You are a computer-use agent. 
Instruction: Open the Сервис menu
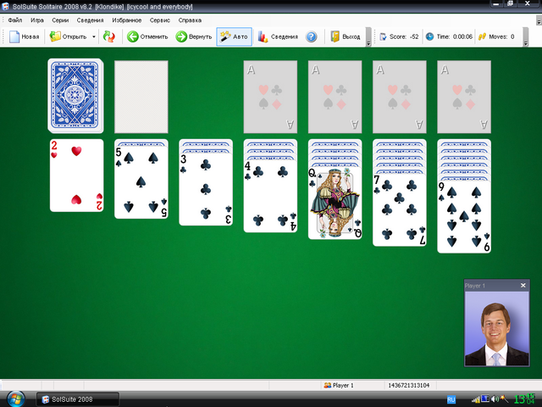tap(160, 20)
